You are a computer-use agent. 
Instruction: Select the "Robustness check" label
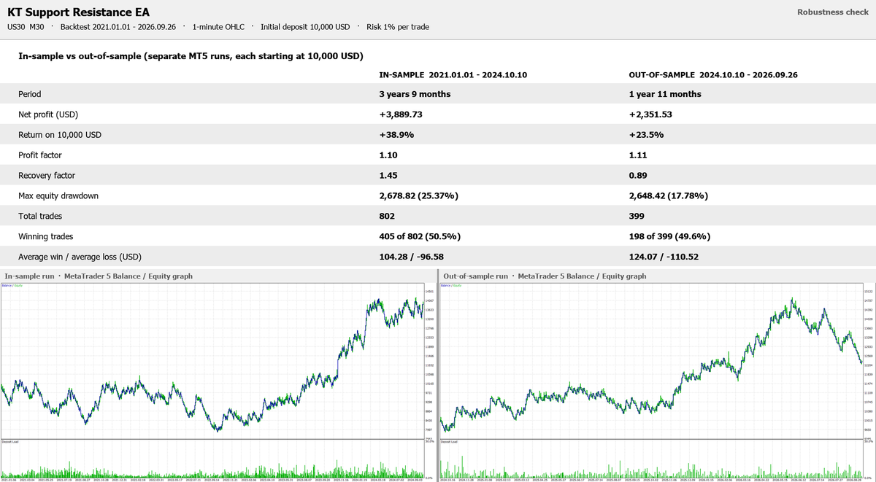coord(833,12)
